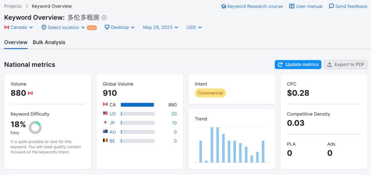The height and width of the screenshot is (175, 371).
Task: Click the Send feedback speech bubble icon
Action: coord(332,7)
